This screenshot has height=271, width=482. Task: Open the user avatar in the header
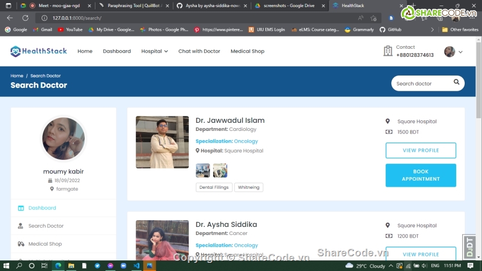pos(450,52)
